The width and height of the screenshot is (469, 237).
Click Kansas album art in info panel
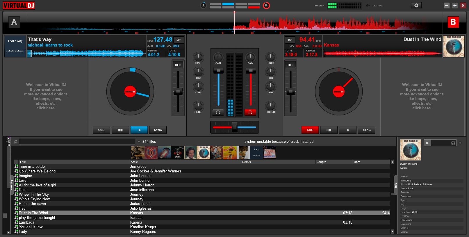411,150
